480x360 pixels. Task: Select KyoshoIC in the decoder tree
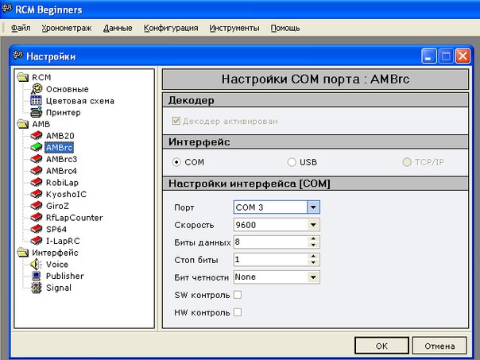click(x=66, y=194)
